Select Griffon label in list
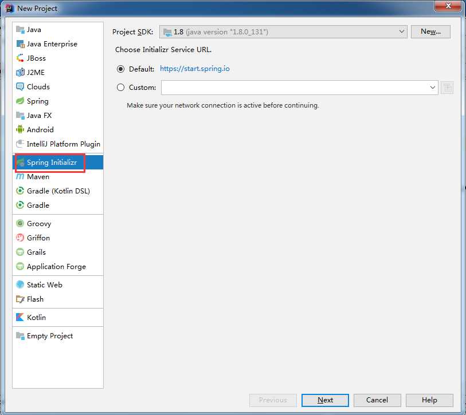The width and height of the screenshot is (466, 415). (x=38, y=238)
